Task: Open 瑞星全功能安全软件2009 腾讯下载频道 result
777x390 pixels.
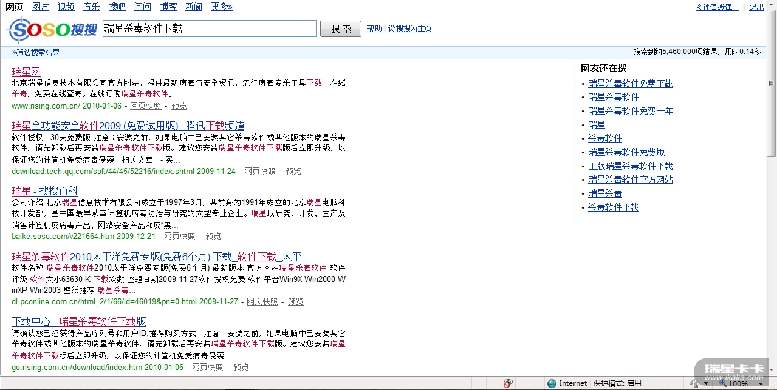Action: [128, 126]
